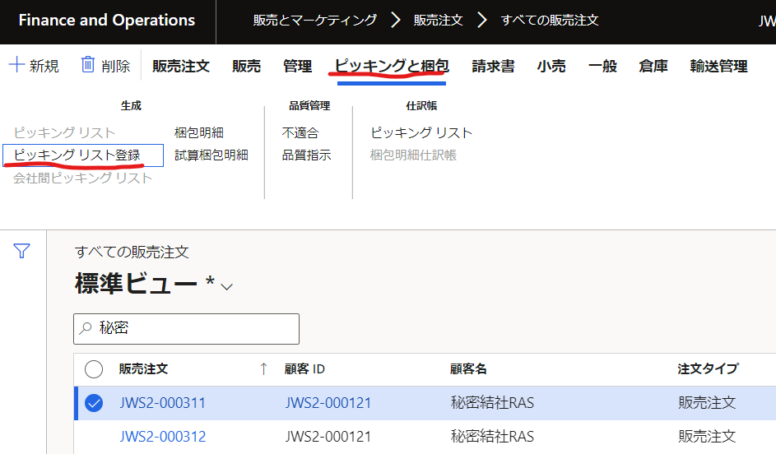
Task: Open the 販売注文 ribbon tab
Action: (181, 66)
